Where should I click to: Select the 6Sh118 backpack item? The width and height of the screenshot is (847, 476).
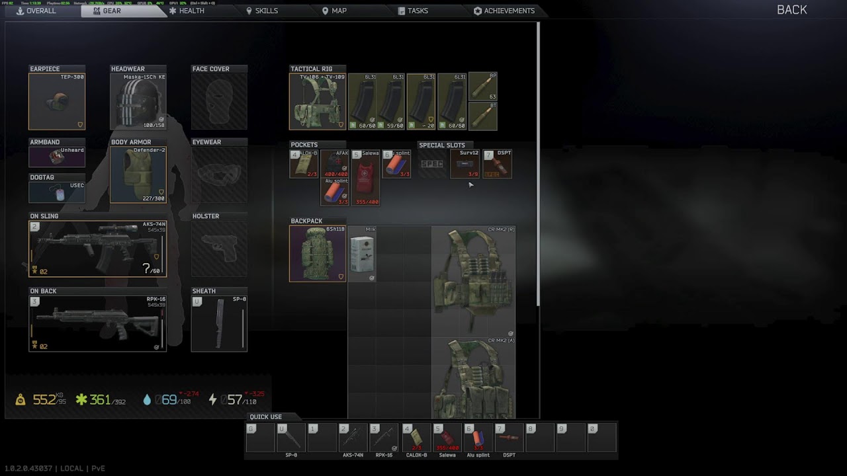click(318, 253)
